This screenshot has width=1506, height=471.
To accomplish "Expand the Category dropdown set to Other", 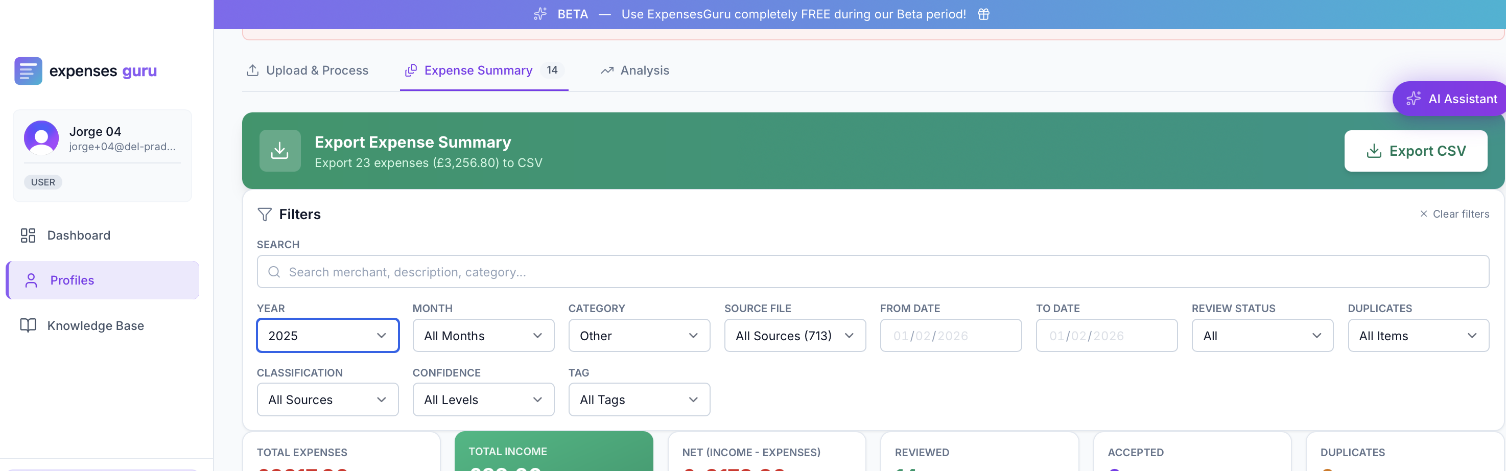I will coord(639,336).
